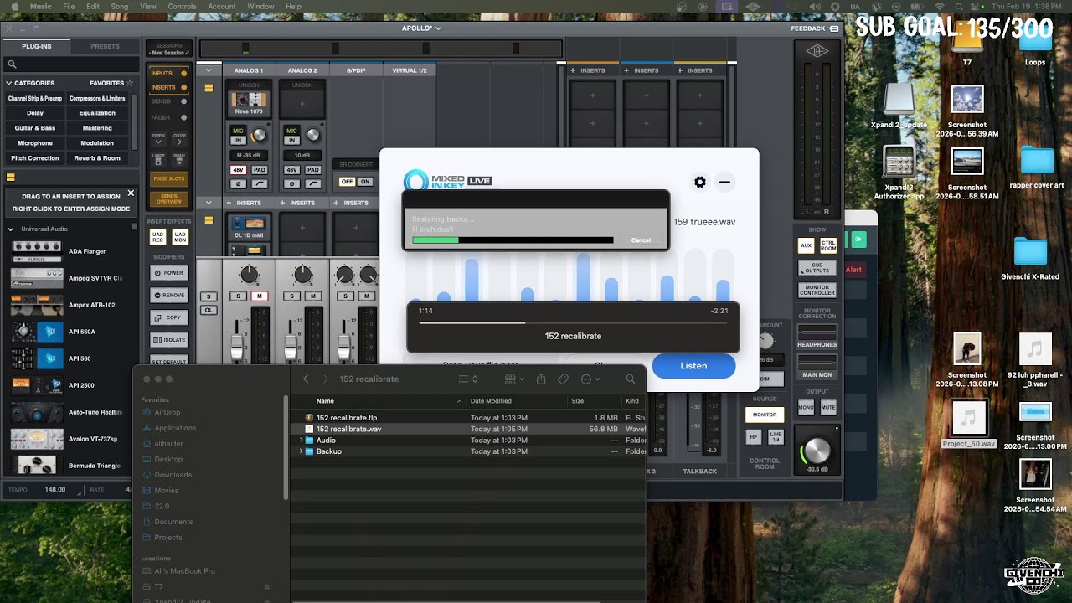The height and width of the screenshot is (603, 1072).
Task: Collapse the Categories section
Action: point(8,83)
